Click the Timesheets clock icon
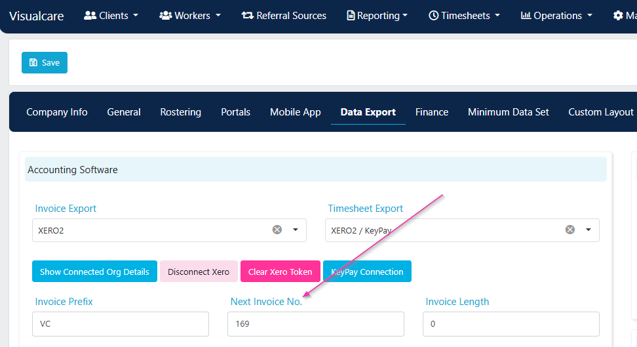637x347 pixels. [x=433, y=16]
